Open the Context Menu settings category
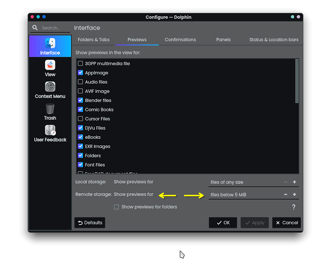 (x=50, y=90)
